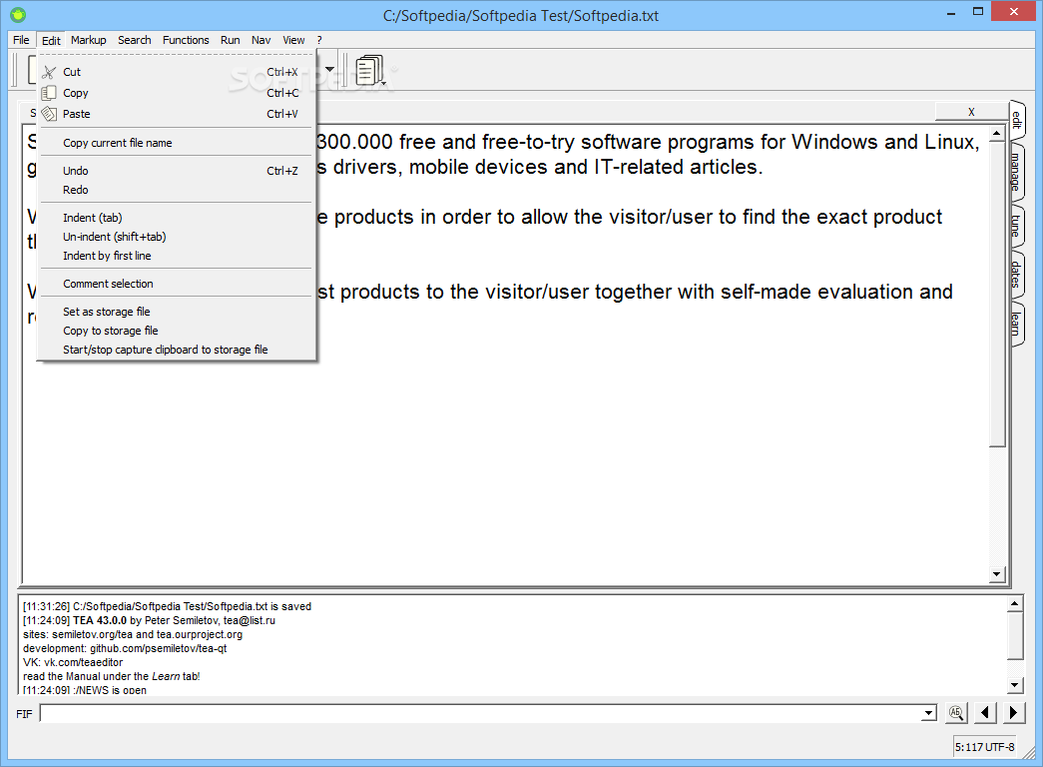This screenshot has width=1043, height=767.
Task: Open the File menu
Action: pos(21,40)
